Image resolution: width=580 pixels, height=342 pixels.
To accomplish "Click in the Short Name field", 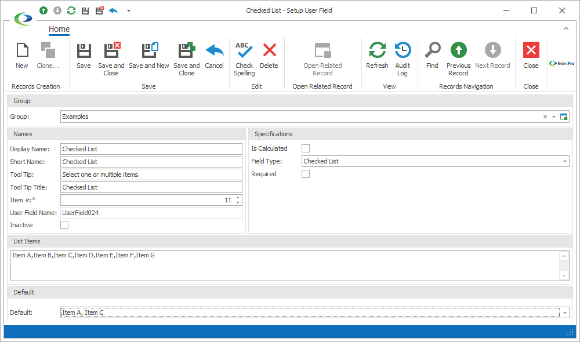I will (151, 162).
